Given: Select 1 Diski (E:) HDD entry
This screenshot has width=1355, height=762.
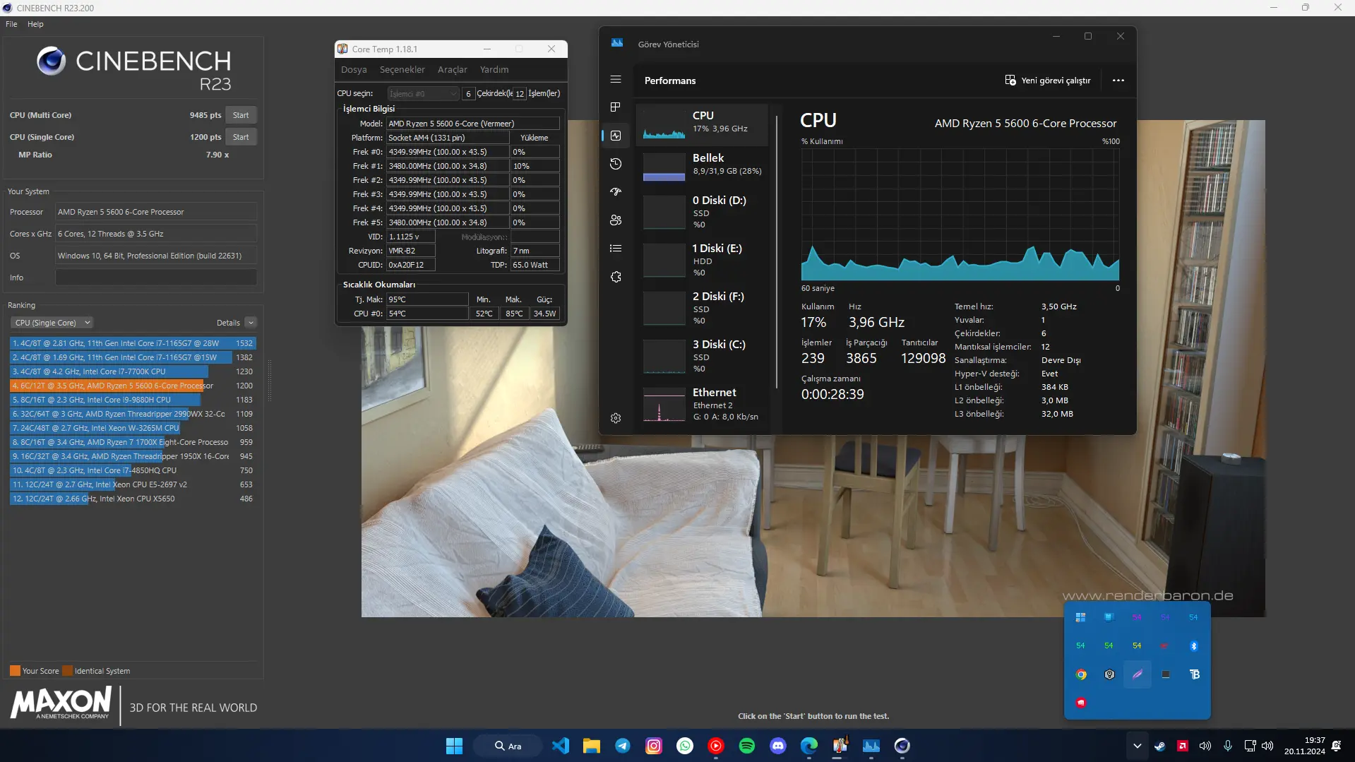Looking at the screenshot, I should click(702, 260).
